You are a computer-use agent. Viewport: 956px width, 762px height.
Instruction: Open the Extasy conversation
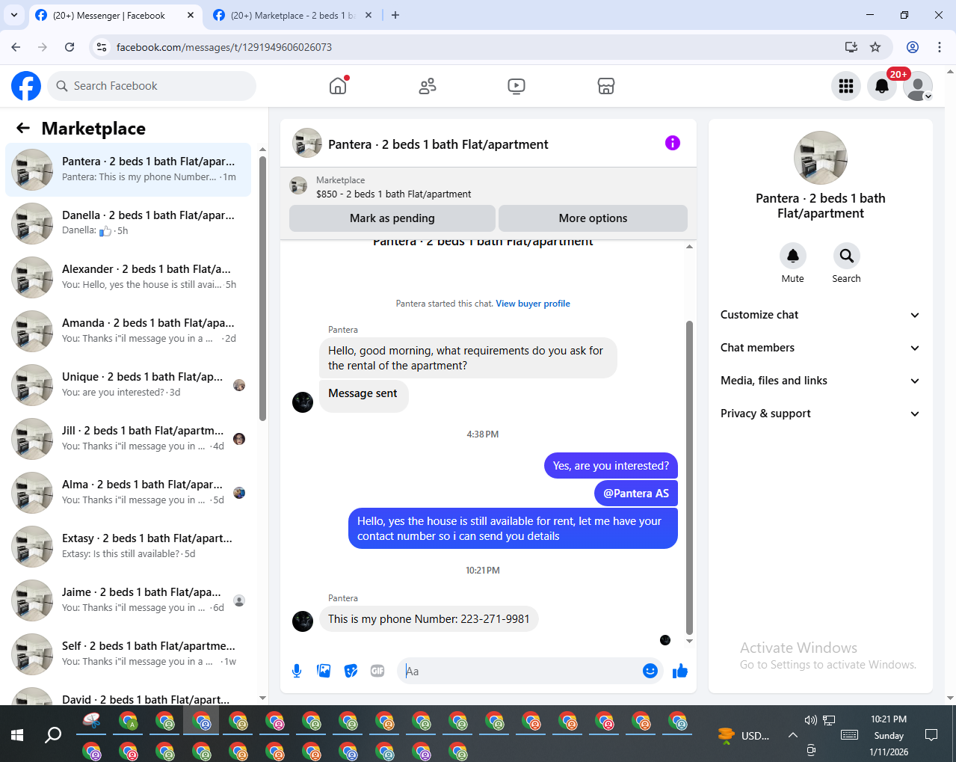(x=128, y=547)
